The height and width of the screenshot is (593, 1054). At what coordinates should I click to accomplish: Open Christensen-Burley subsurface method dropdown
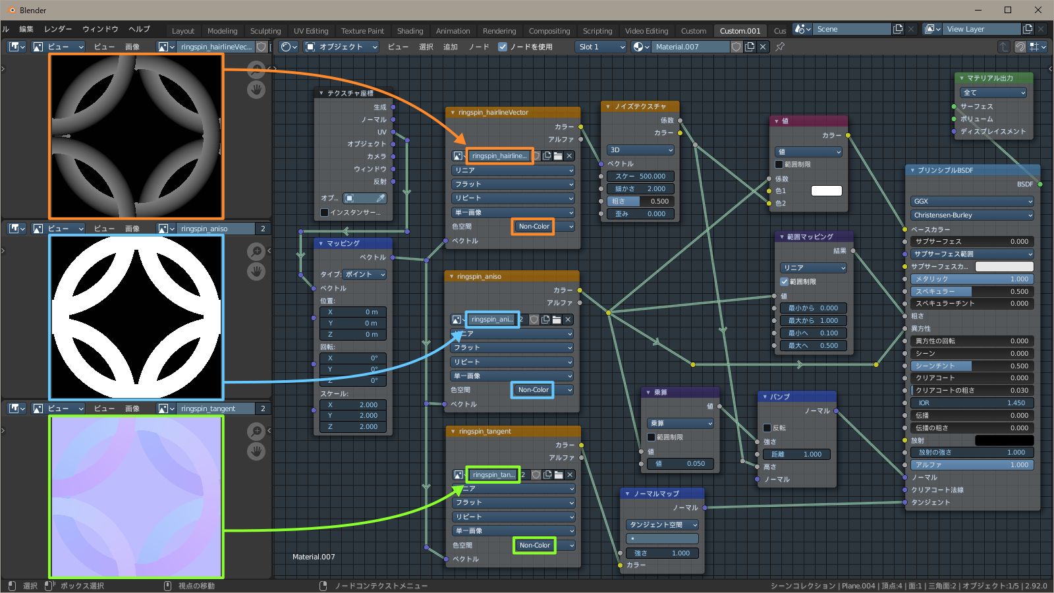click(972, 215)
